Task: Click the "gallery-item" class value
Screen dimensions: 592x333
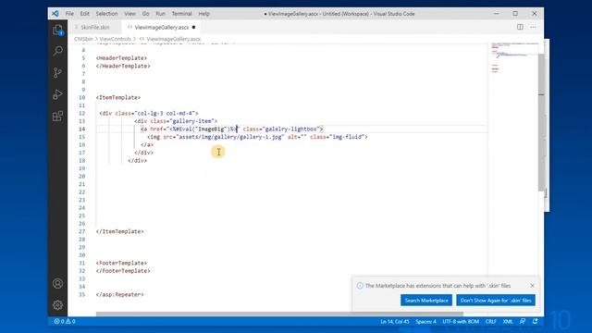Action: pos(191,121)
